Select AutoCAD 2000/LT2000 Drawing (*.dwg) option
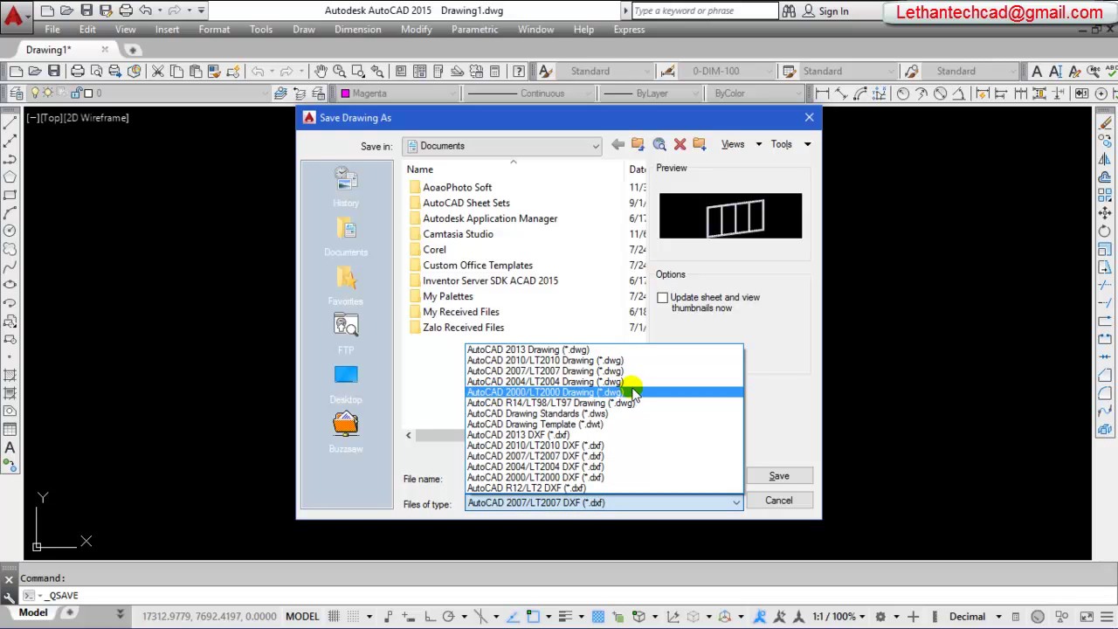 click(x=604, y=392)
